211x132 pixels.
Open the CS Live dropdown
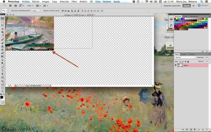203,6
